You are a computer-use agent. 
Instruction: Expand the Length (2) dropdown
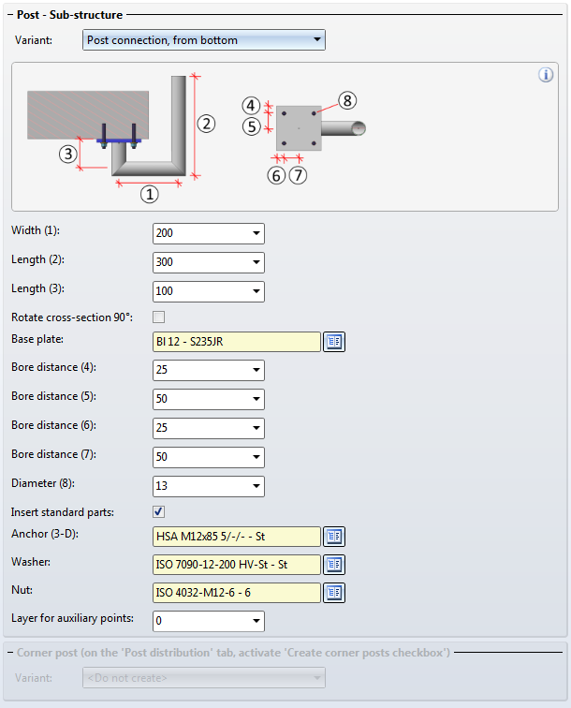pyautogui.click(x=256, y=262)
